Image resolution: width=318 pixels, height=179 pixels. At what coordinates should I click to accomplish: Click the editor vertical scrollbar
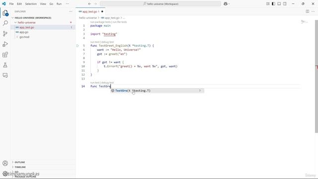tap(317, 76)
